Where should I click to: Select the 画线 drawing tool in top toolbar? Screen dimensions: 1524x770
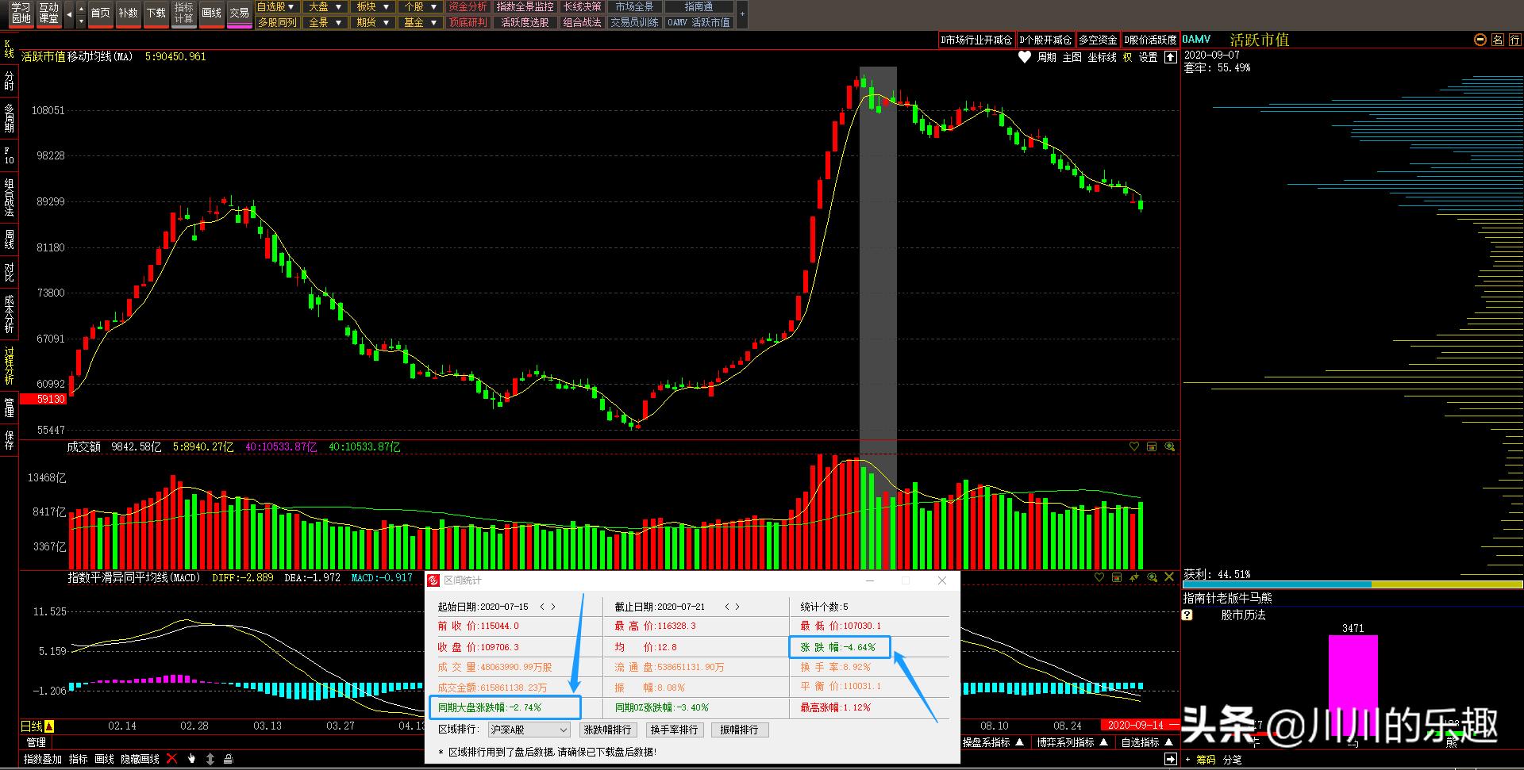(211, 12)
